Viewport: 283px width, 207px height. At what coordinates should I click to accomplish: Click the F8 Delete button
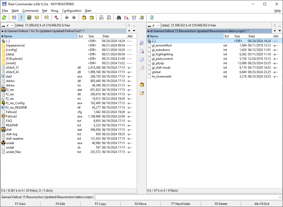pos(221,204)
